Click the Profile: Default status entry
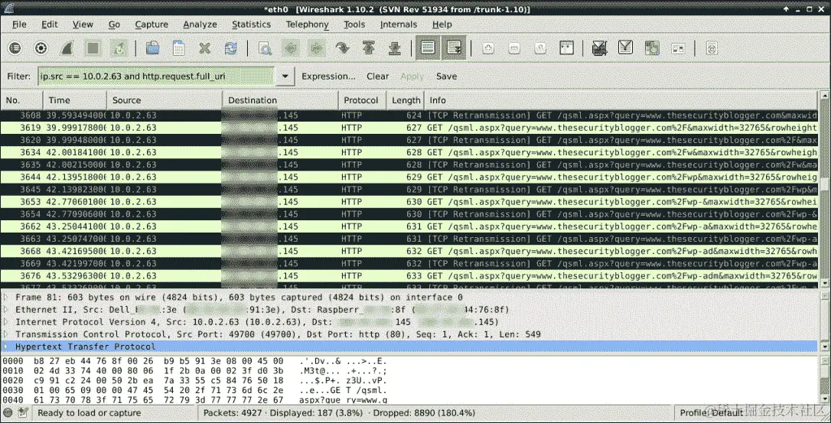The image size is (831, 423). click(711, 412)
